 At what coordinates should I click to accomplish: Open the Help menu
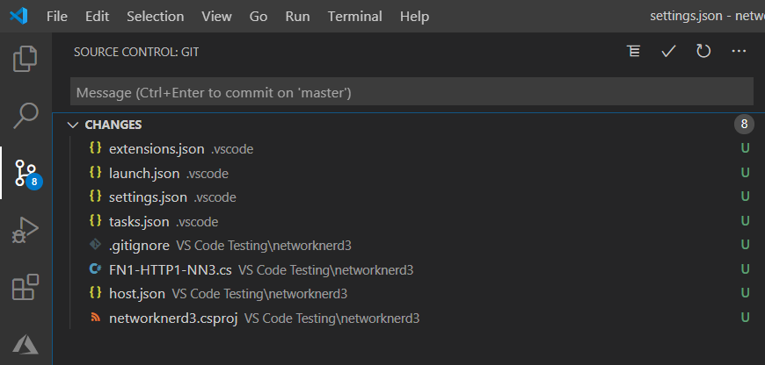[x=415, y=16]
